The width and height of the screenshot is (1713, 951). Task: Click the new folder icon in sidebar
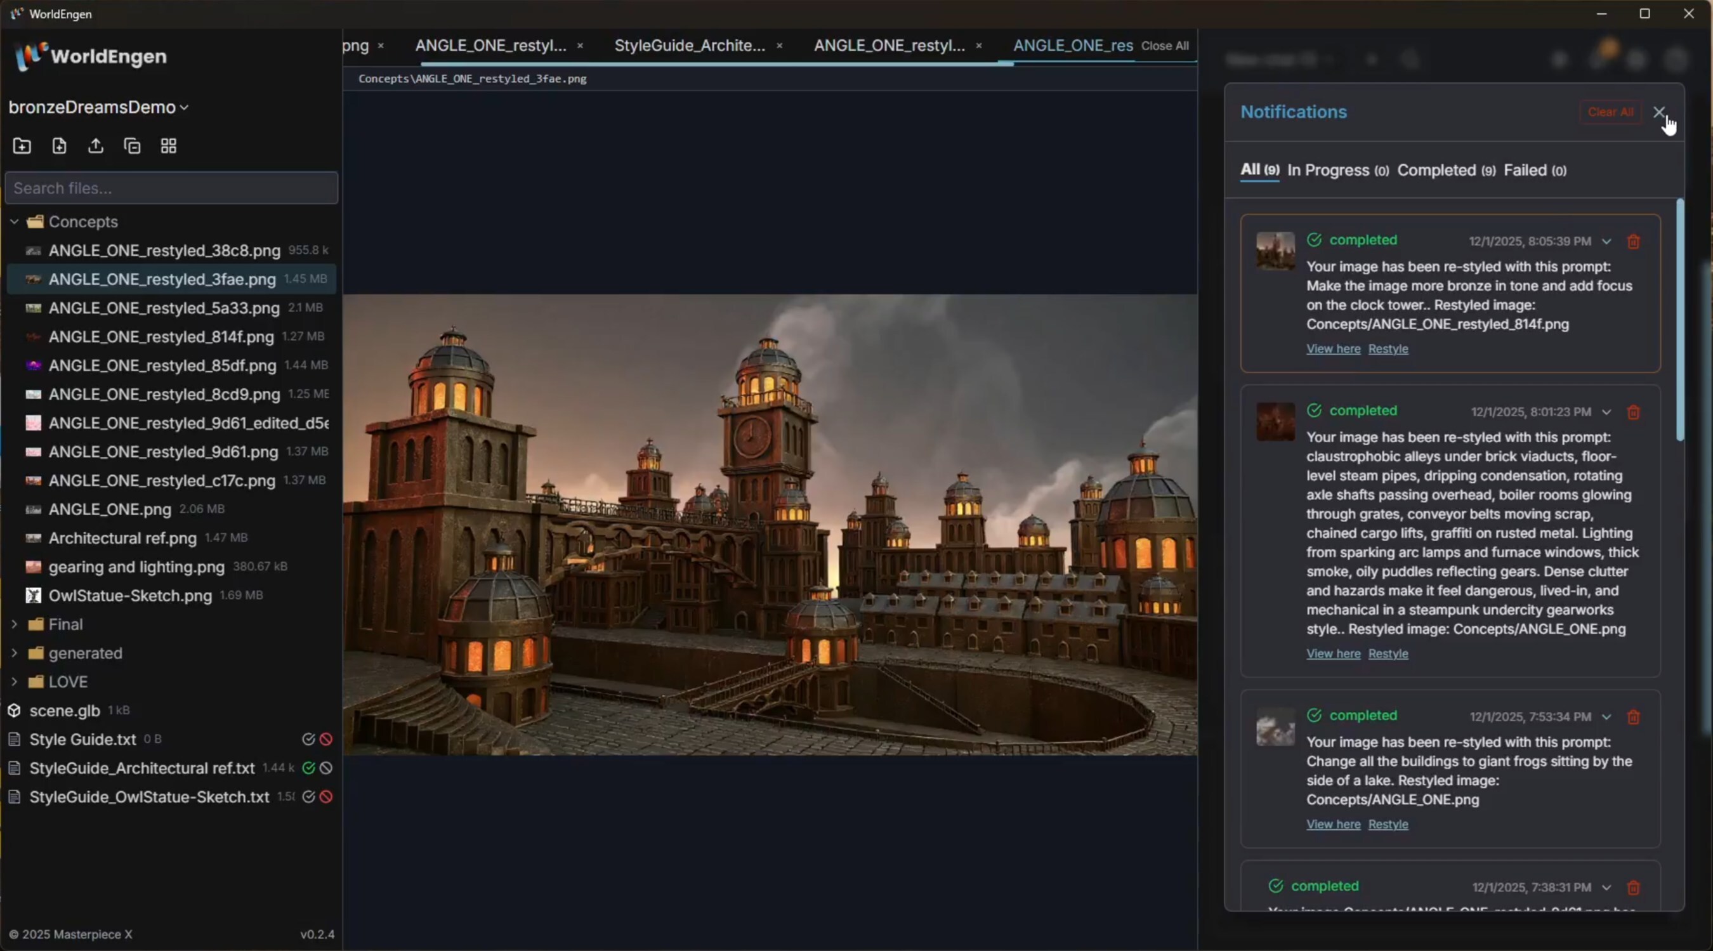tap(22, 146)
